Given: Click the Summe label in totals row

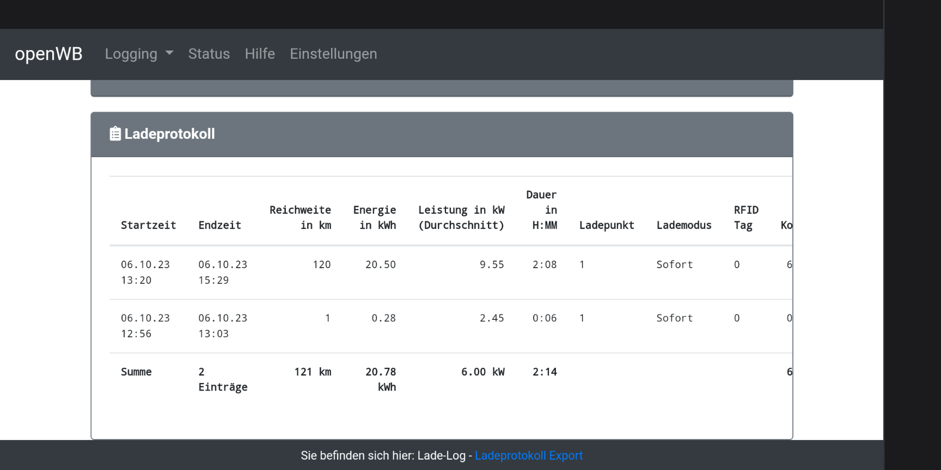Looking at the screenshot, I should click(x=136, y=372).
